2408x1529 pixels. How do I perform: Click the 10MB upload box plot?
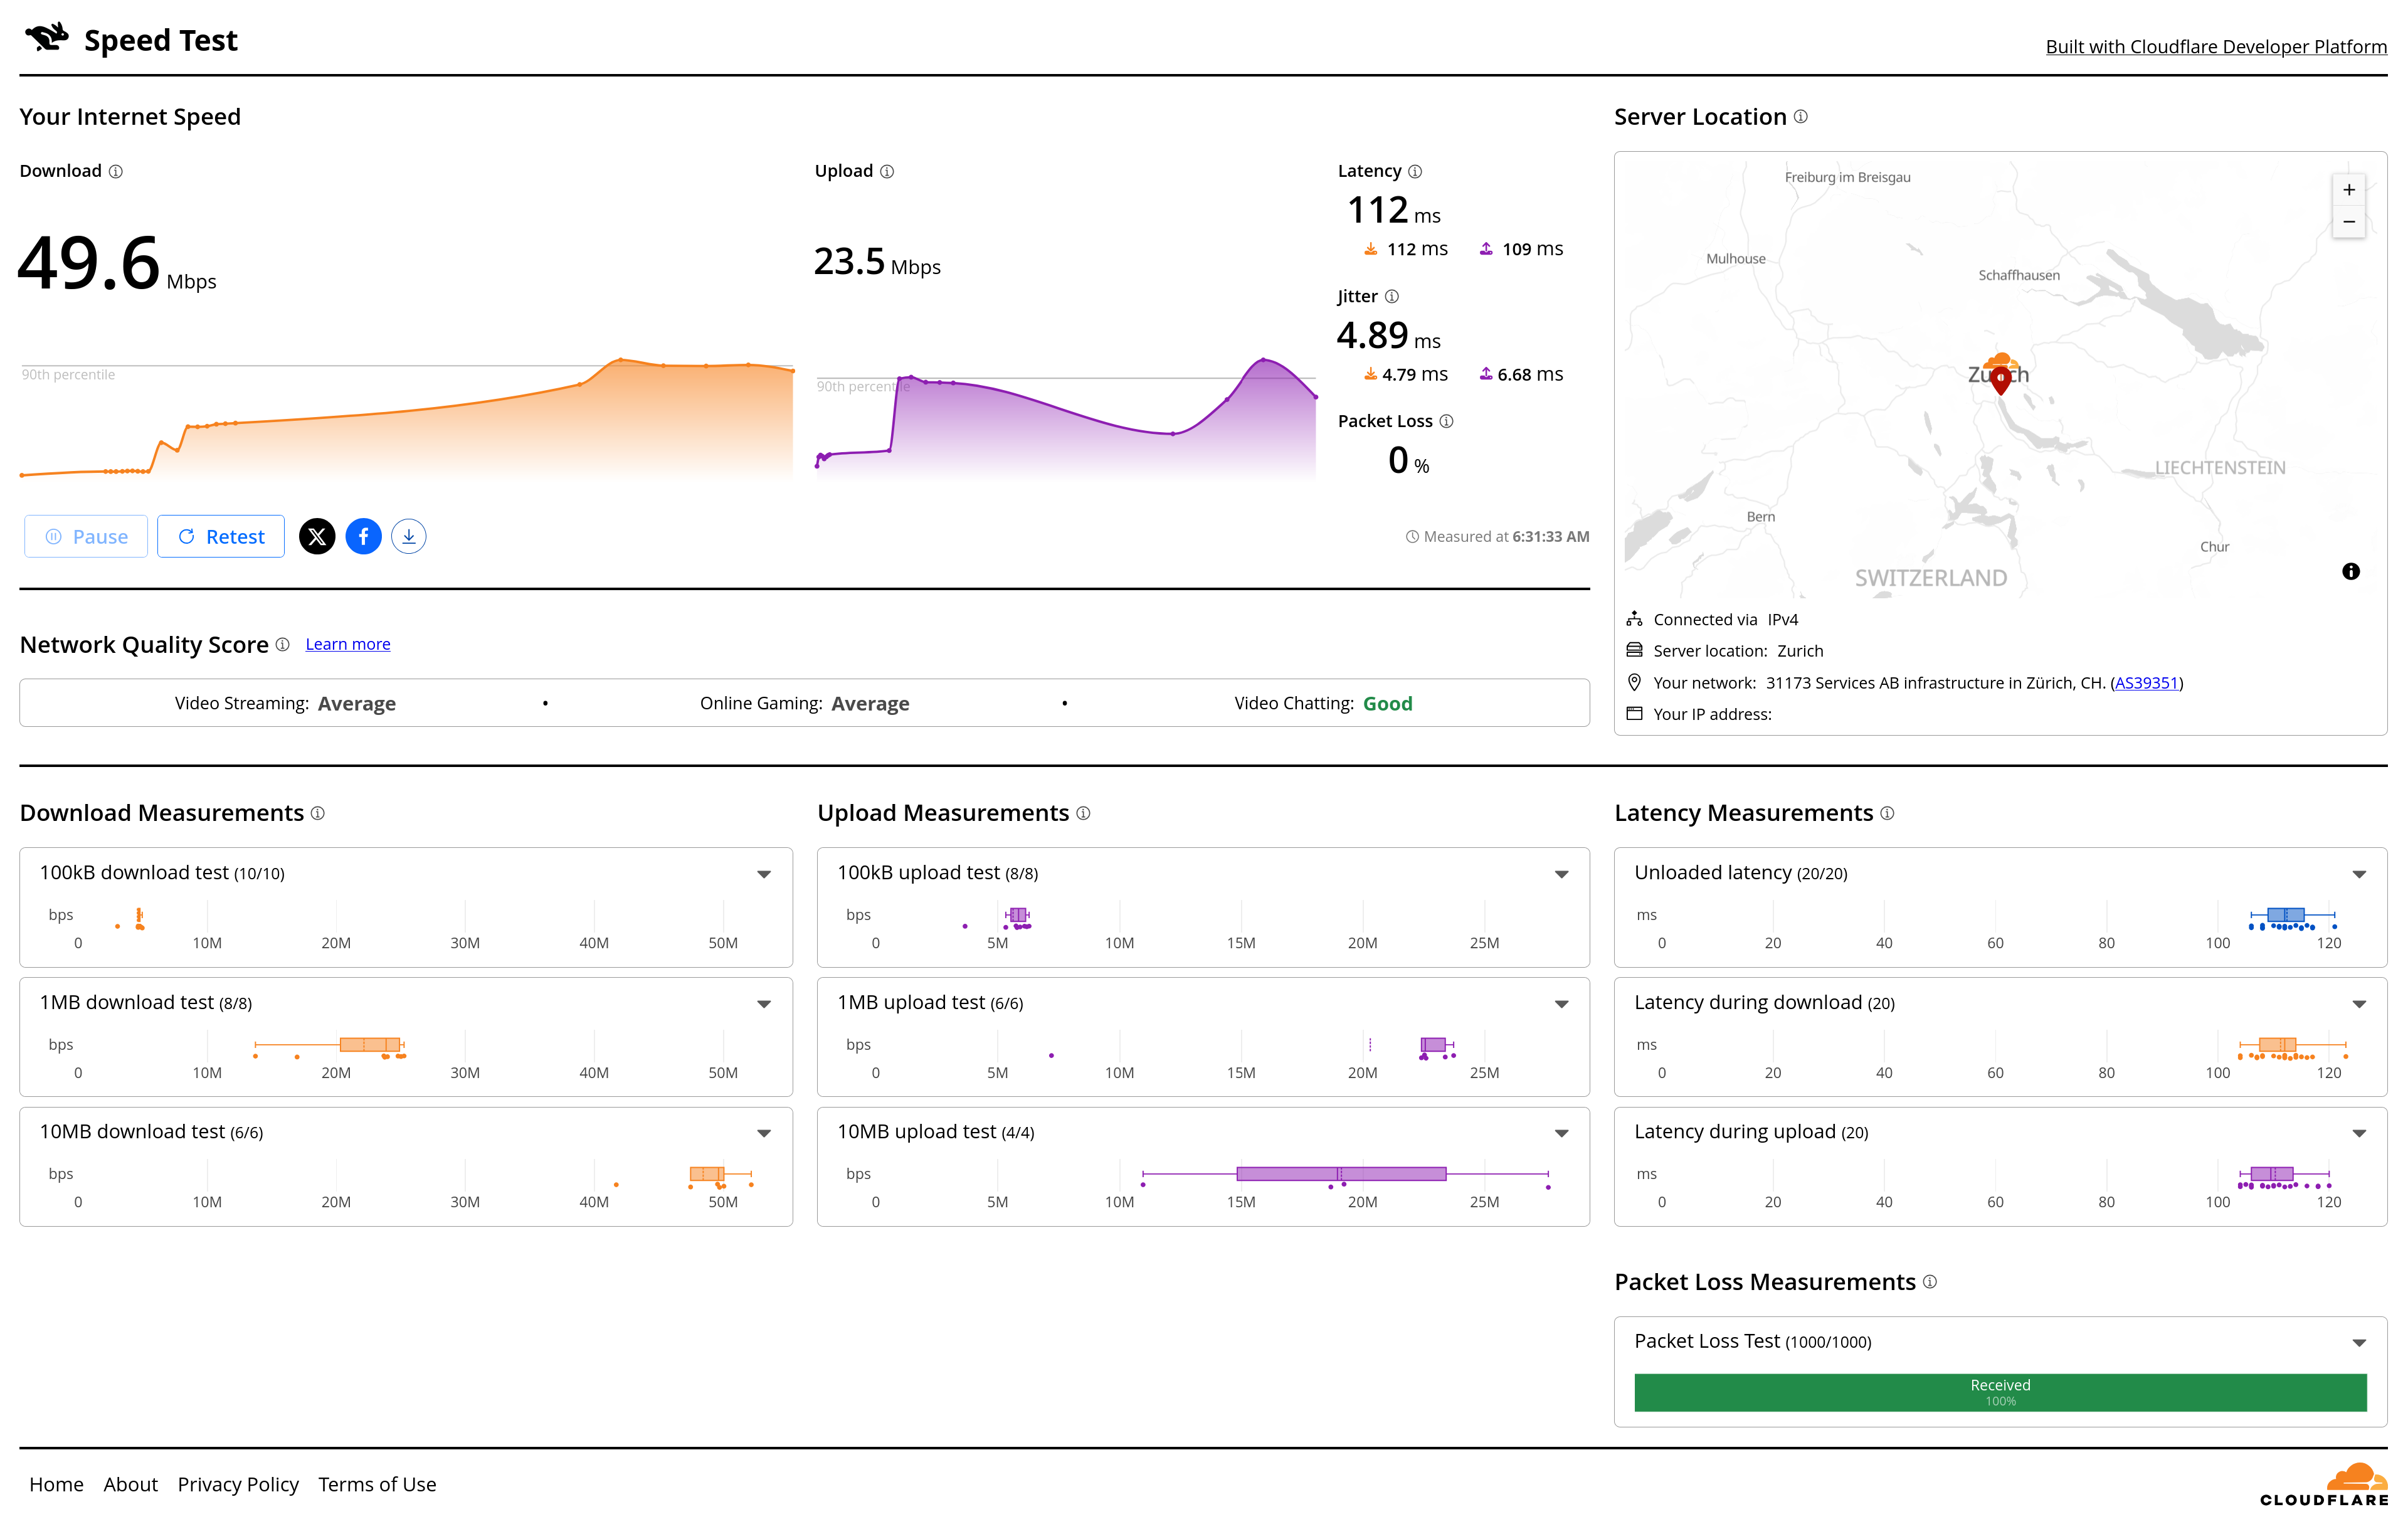pos(1345,1174)
